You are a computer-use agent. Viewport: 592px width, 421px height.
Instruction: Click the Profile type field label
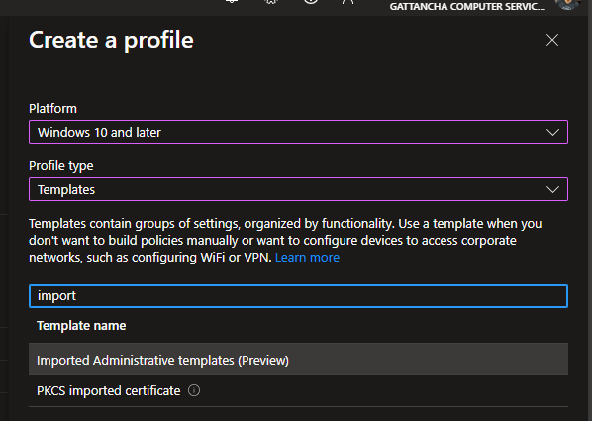tap(61, 166)
